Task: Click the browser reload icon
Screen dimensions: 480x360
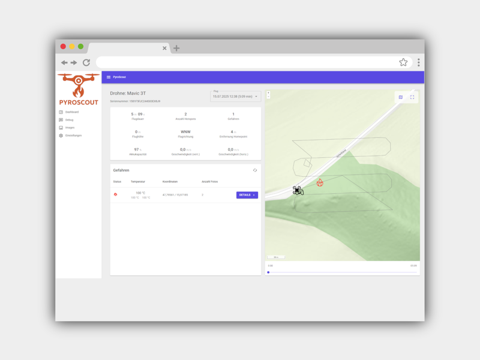Action: point(86,63)
